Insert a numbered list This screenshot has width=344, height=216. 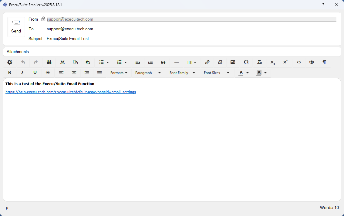[119, 62]
